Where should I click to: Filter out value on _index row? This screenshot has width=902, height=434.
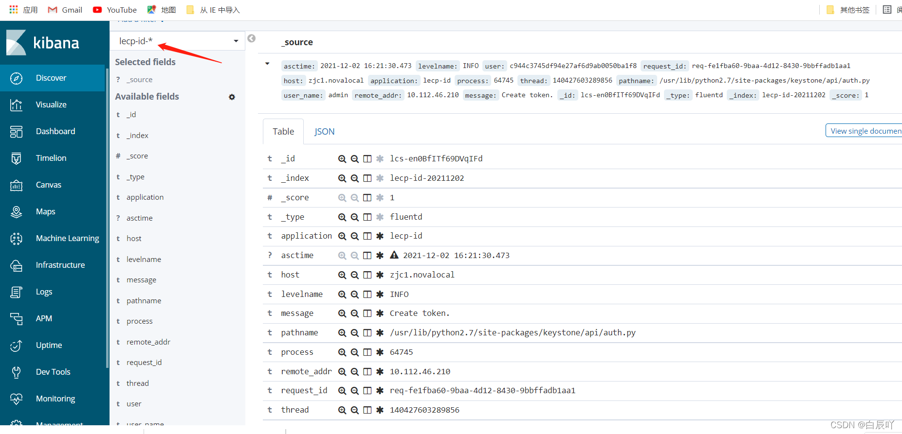(x=355, y=178)
